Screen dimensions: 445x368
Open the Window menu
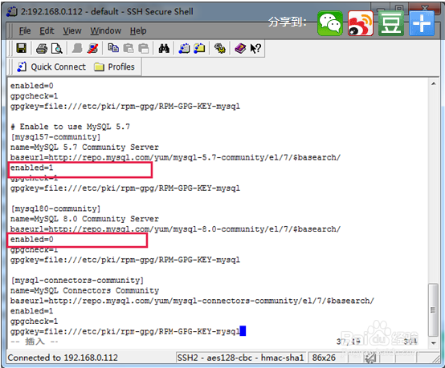coord(106,30)
